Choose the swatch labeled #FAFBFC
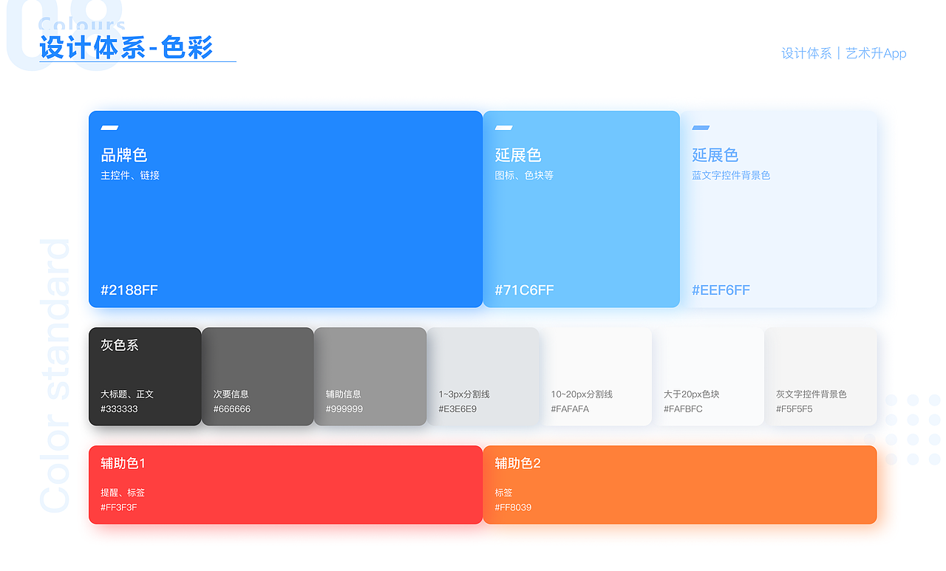Screen dimensions: 946x571 point(708,376)
